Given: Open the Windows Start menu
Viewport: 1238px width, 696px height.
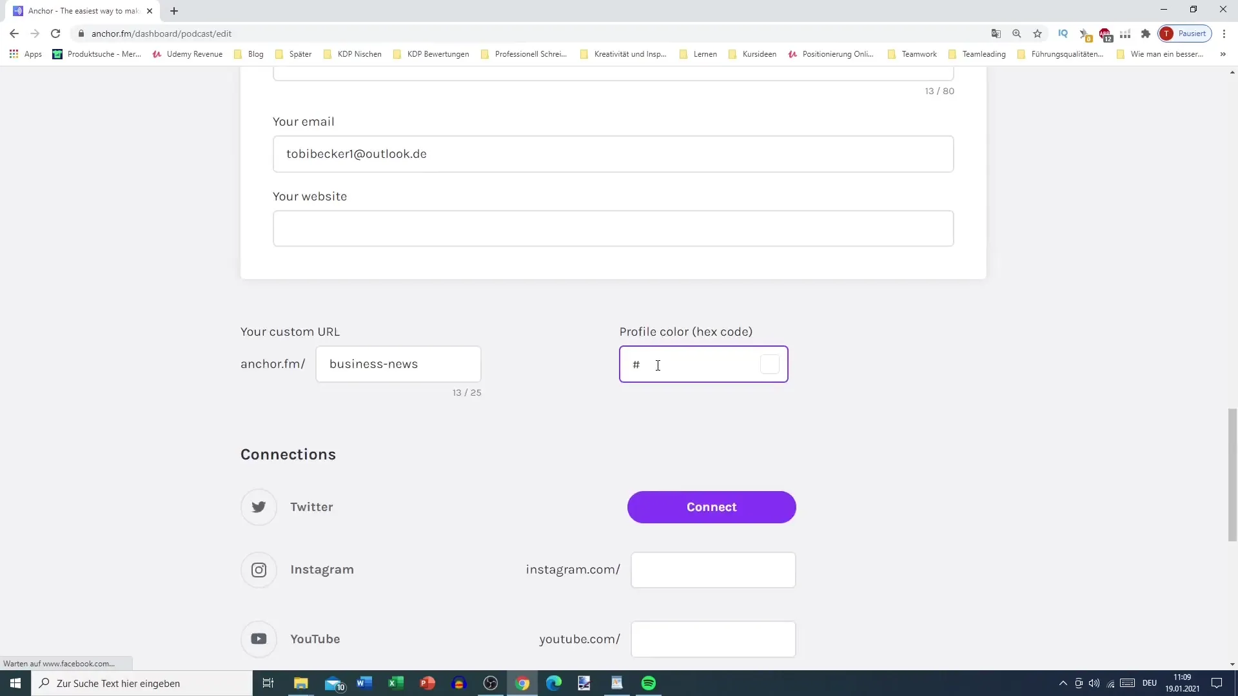Looking at the screenshot, I should tap(15, 683).
